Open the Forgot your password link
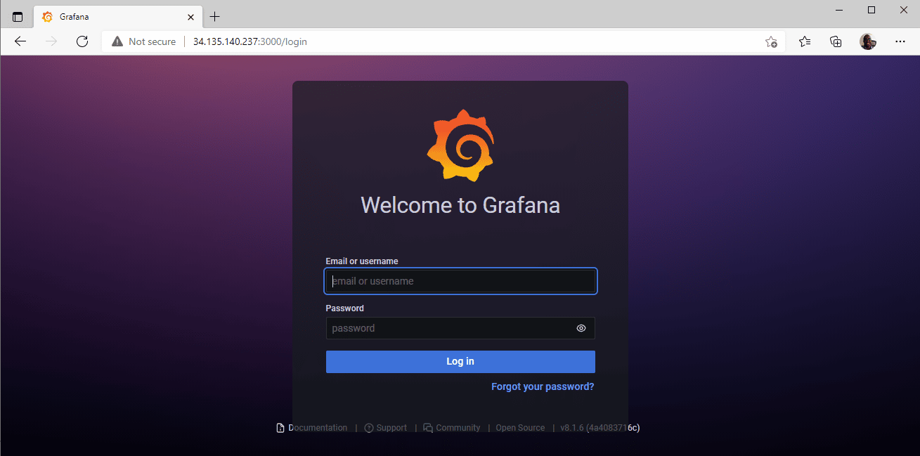Viewport: 920px width, 456px height. [x=543, y=386]
